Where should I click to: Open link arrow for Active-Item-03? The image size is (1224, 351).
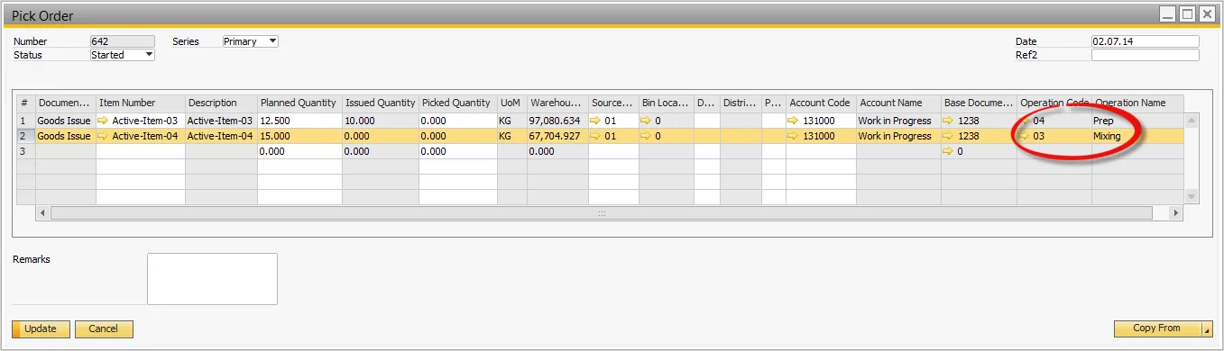pyautogui.click(x=102, y=121)
